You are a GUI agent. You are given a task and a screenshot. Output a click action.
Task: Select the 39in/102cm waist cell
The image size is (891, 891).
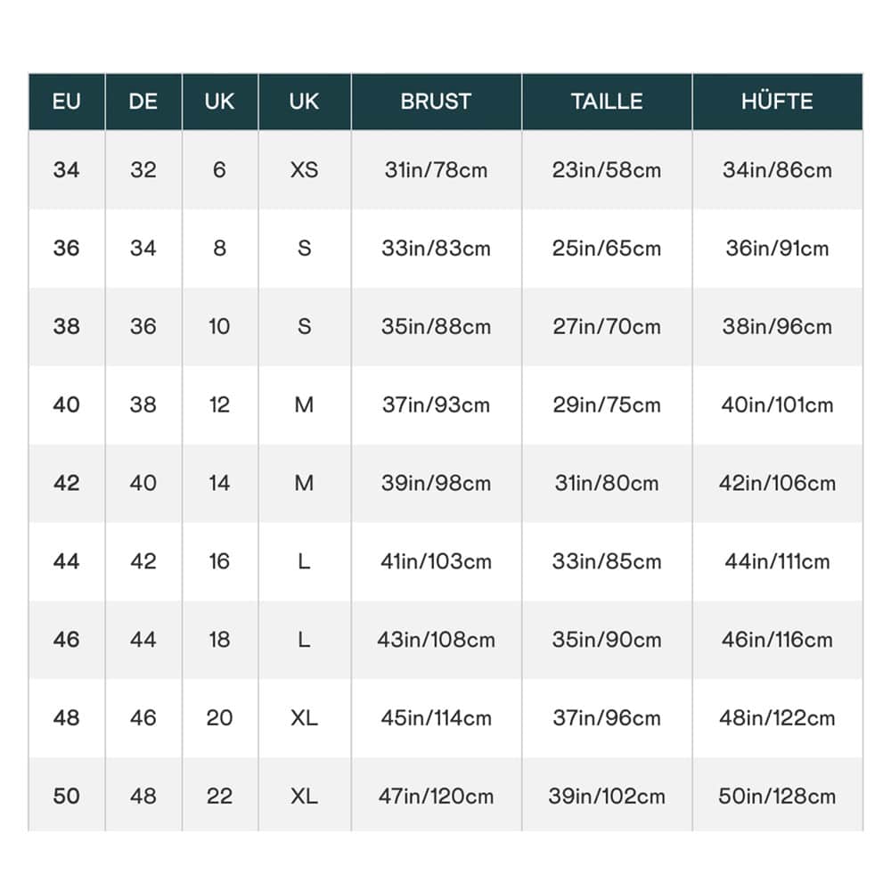point(607,796)
